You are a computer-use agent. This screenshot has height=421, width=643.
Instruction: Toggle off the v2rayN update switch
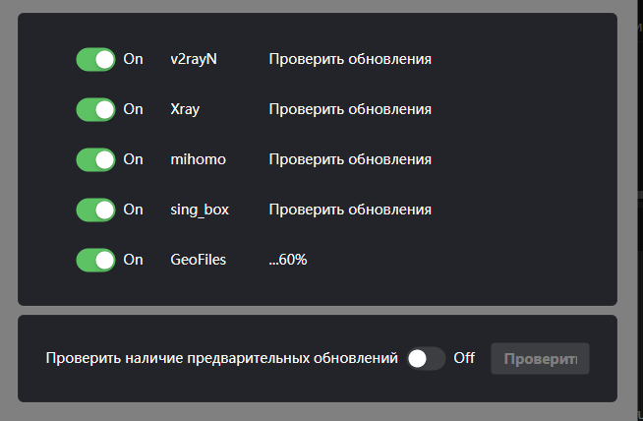(x=95, y=59)
